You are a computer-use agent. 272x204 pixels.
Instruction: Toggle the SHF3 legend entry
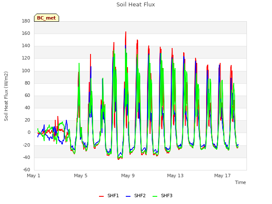click(x=162, y=195)
